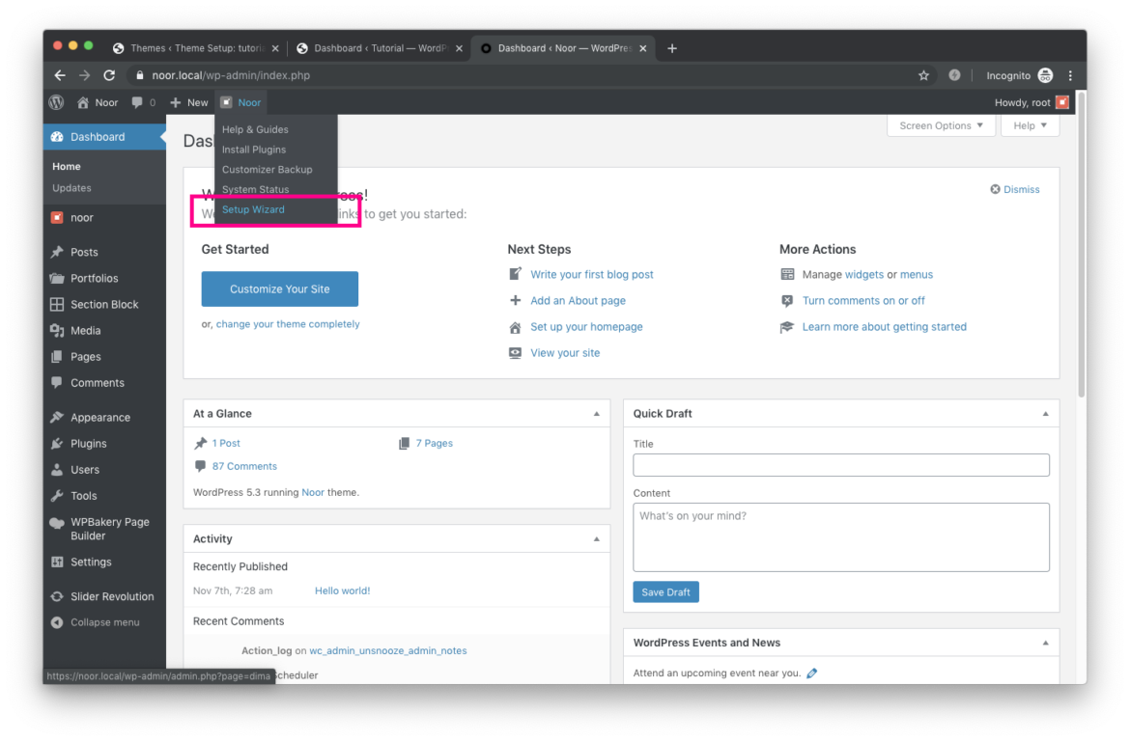Open Appearance using its paintbrush icon
The width and height of the screenshot is (1130, 741).
56,417
